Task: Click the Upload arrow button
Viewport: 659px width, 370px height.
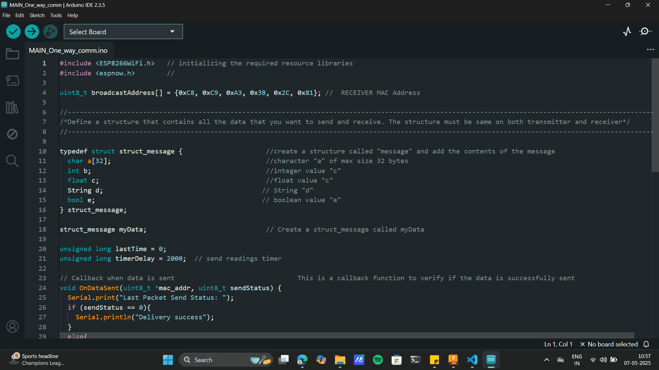Action: tap(32, 32)
